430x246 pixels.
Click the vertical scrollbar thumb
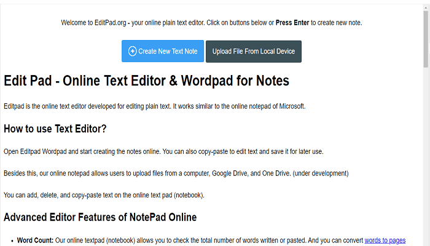coord(426,38)
